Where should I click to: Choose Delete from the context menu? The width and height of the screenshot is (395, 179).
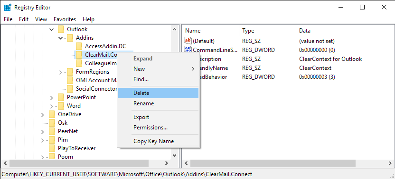pyautogui.click(x=158, y=93)
